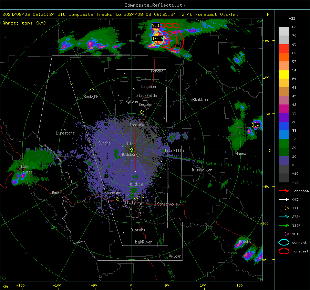Click the cyan 'current' ellipse legend icon
The image size is (310, 290).
(284, 242)
